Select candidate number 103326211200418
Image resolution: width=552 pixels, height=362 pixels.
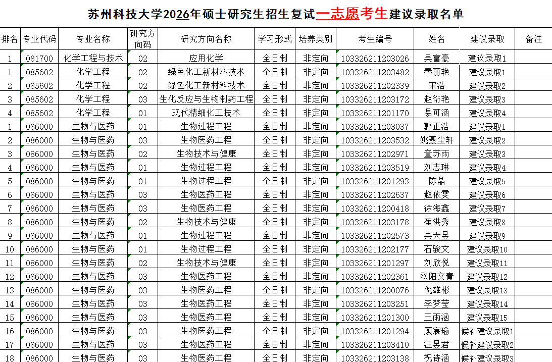[x=375, y=209]
